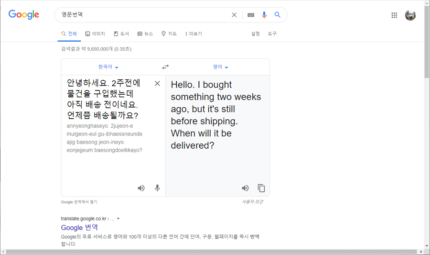
Task: Expand the translate.google.co.kr result options arrow
Action: tap(118, 219)
